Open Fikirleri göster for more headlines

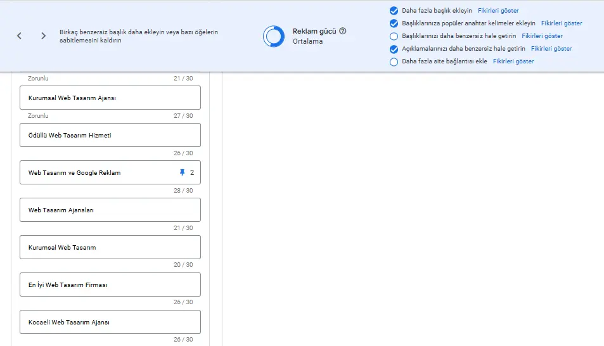[x=498, y=11]
